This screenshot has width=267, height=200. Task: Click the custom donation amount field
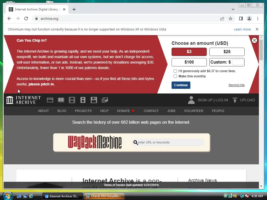click(238, 62)
